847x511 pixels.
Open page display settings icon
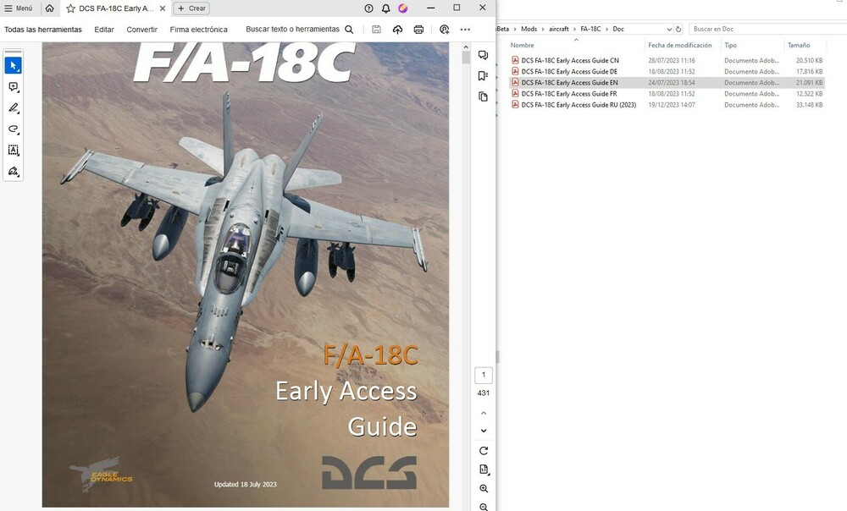(484, 470)
